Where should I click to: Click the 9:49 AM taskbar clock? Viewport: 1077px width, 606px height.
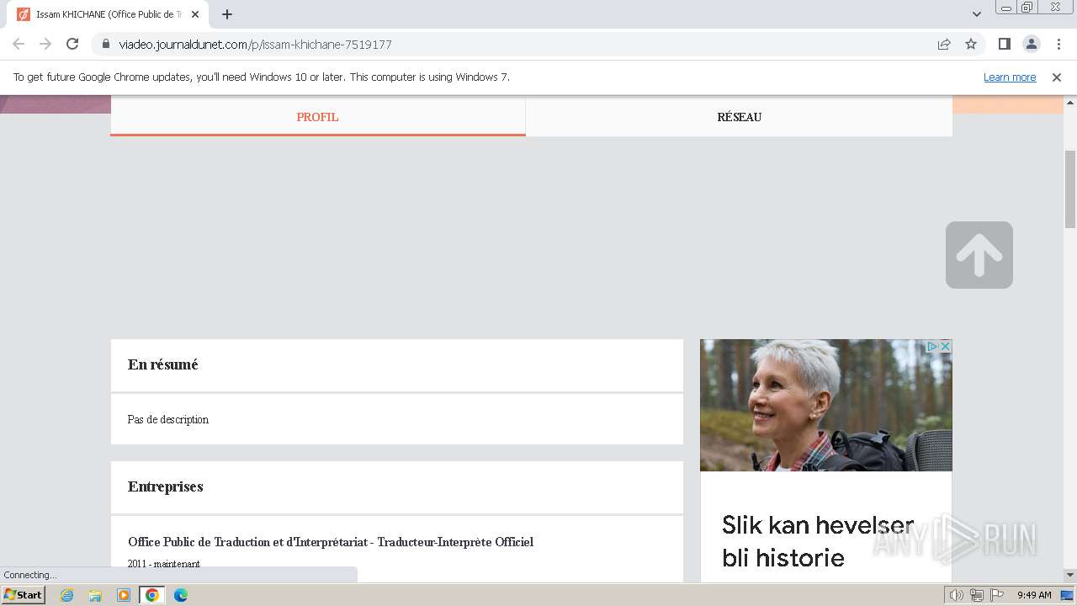point(1034,595)
